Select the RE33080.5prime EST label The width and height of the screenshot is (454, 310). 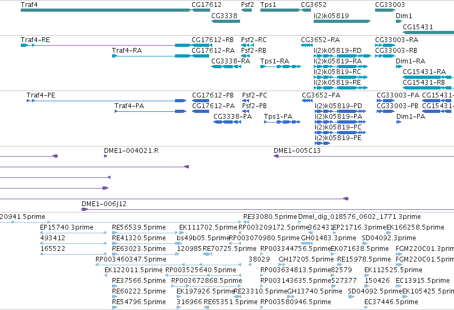(x=270, y=217)
